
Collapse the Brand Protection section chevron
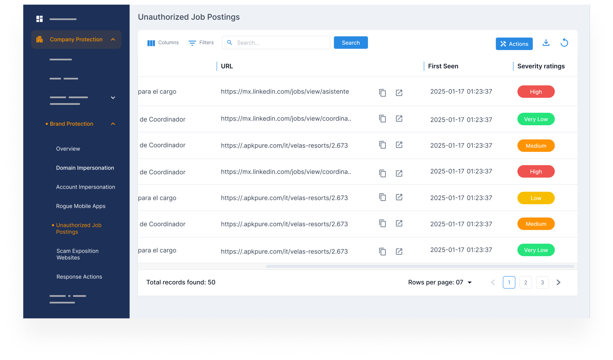113,124
